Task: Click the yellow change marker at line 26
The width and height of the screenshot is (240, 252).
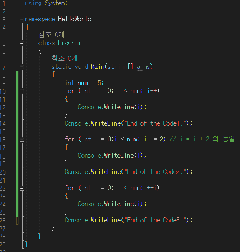Action: (17, 220)
